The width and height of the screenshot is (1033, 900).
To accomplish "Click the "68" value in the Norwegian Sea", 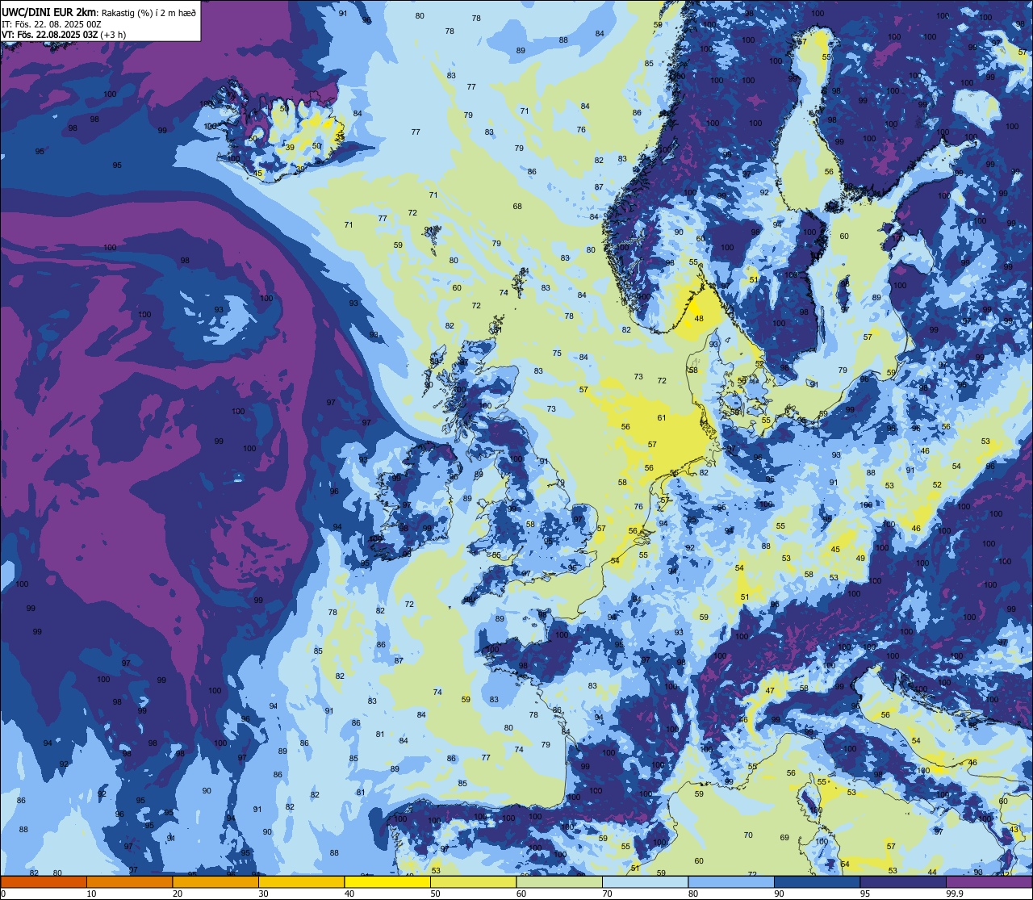I will pos(517,207).
